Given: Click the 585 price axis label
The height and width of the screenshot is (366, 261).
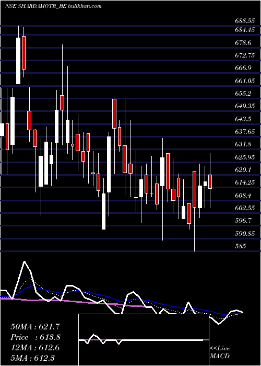Looking at the screenshot, I should (240, 246).
